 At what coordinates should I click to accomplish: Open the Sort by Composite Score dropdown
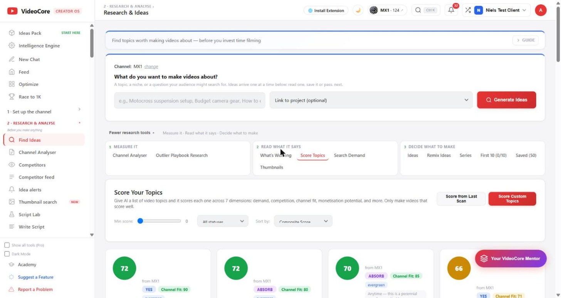tap(303, 221)
